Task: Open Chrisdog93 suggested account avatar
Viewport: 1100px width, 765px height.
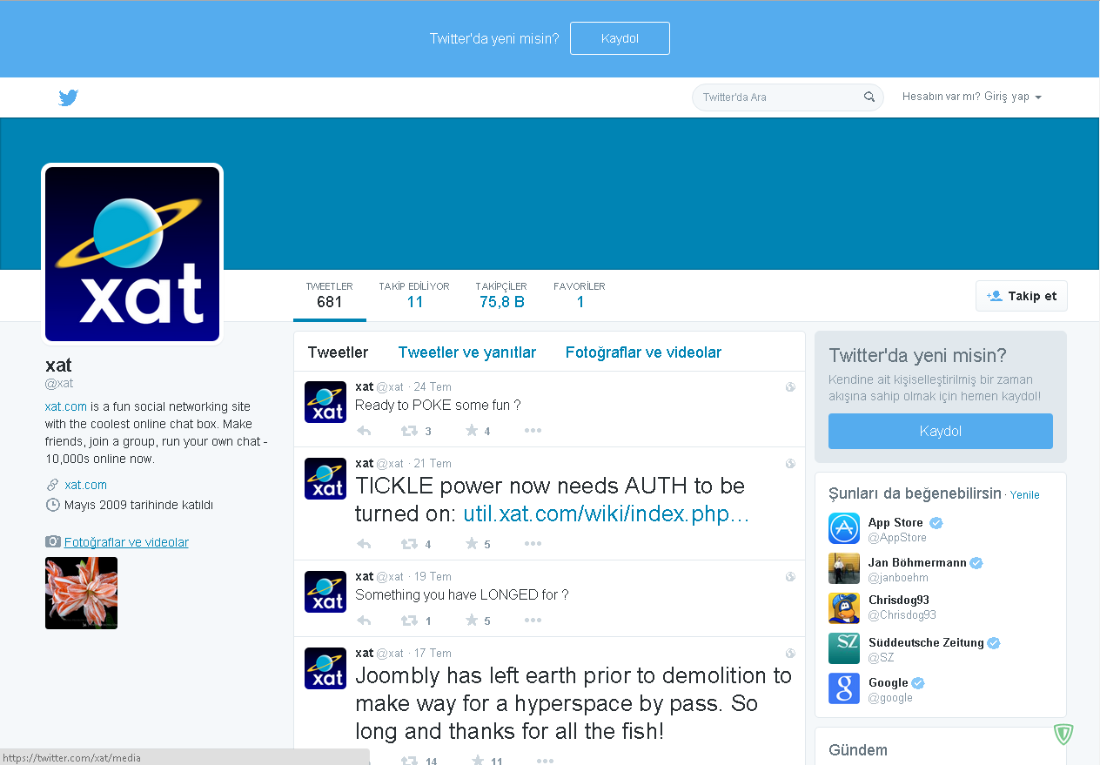Action: (x=844, y=608)
